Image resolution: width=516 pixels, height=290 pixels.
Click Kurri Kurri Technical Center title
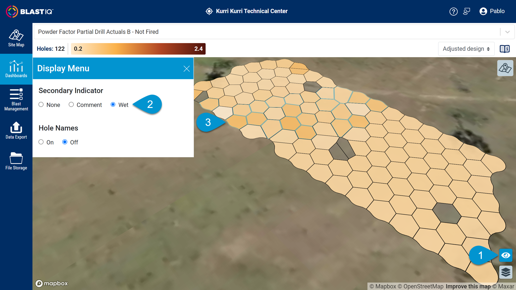coord(252,11)
